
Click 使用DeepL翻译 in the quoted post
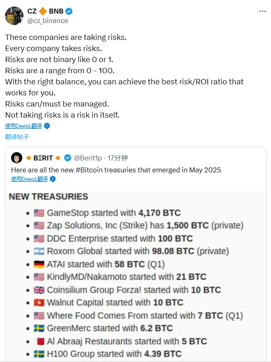click(x=30, y=179)
